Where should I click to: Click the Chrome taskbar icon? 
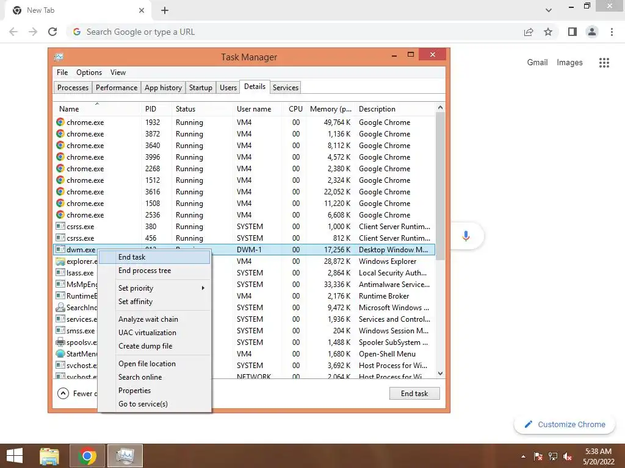tap(87, 456)
